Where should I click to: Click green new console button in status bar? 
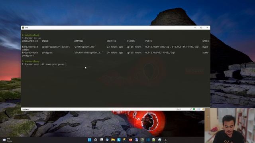(194, 109)
